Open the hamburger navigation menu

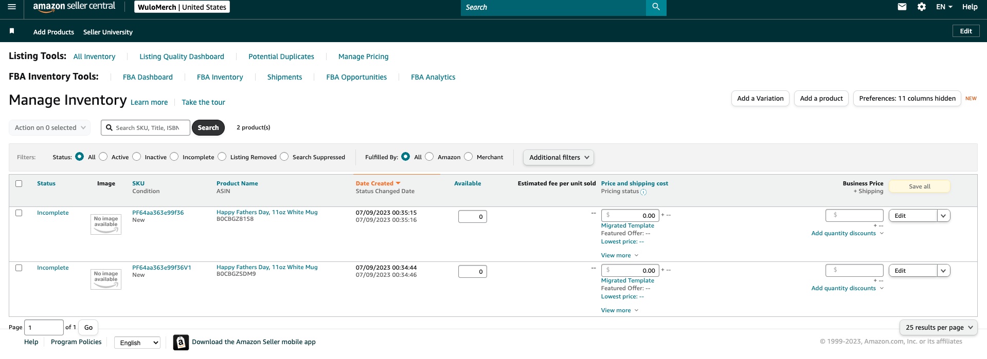click(12, 7)
